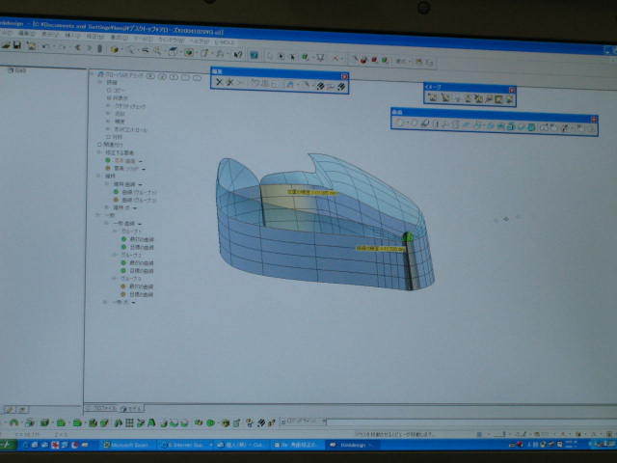Screen dimensions: 617x463
Task: Click the thinkdesign taskbar button
Action: (x=351, y=445)
